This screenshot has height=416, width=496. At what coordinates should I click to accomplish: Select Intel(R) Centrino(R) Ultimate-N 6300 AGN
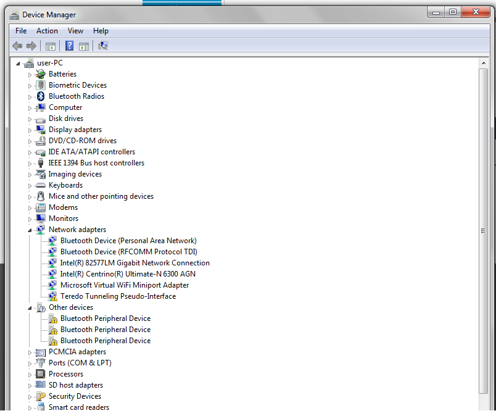[128, 274]
